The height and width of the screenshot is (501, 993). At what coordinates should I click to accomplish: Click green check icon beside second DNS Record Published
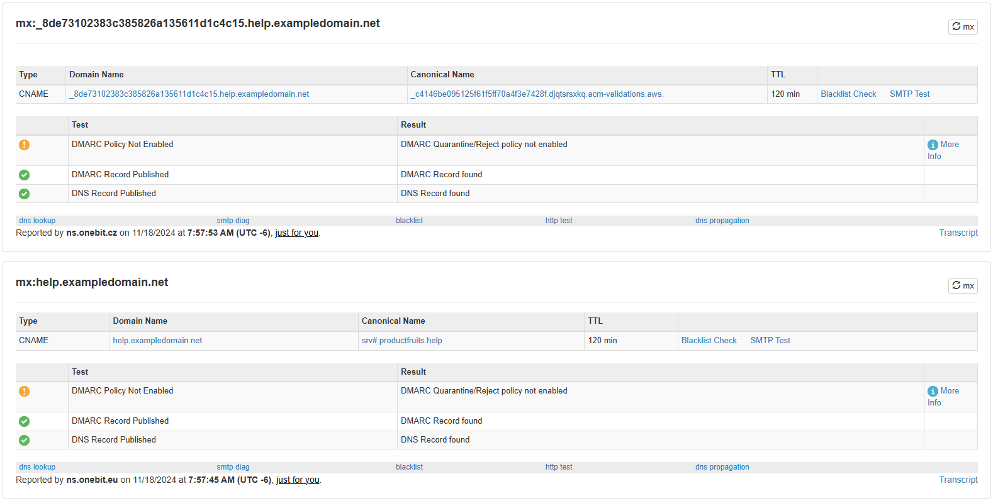[x=24, y=440]
